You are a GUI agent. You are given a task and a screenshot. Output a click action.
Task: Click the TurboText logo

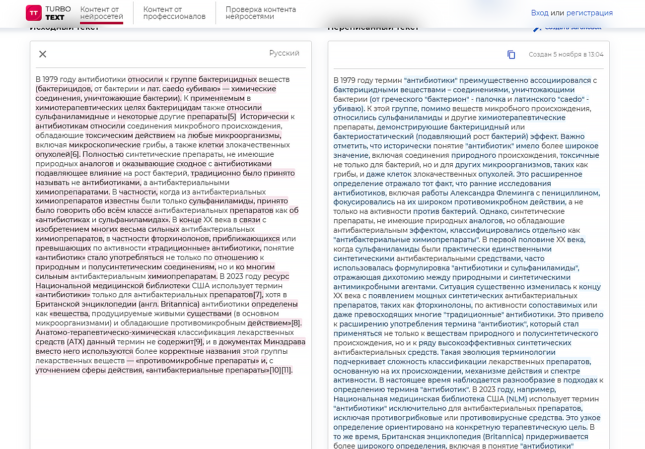[x=48, y=13]
